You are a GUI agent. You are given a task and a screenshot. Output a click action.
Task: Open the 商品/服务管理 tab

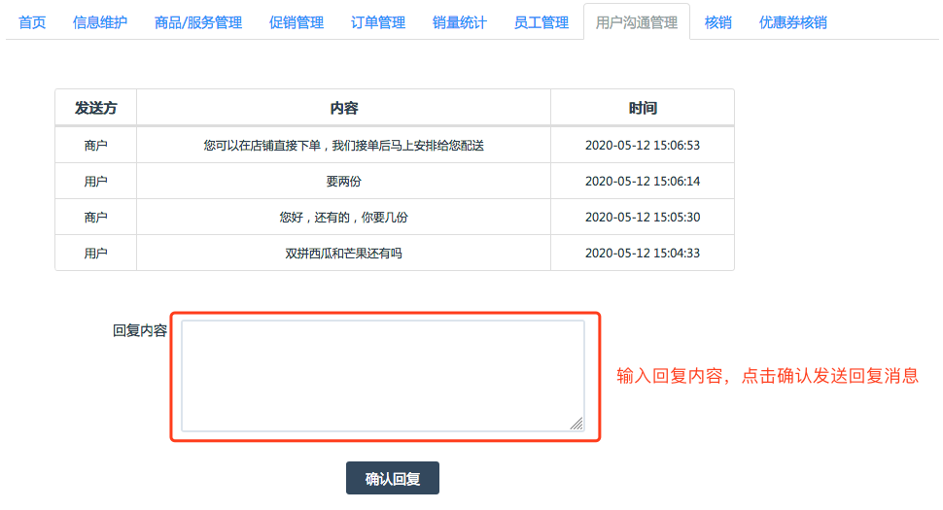[198, 22]
